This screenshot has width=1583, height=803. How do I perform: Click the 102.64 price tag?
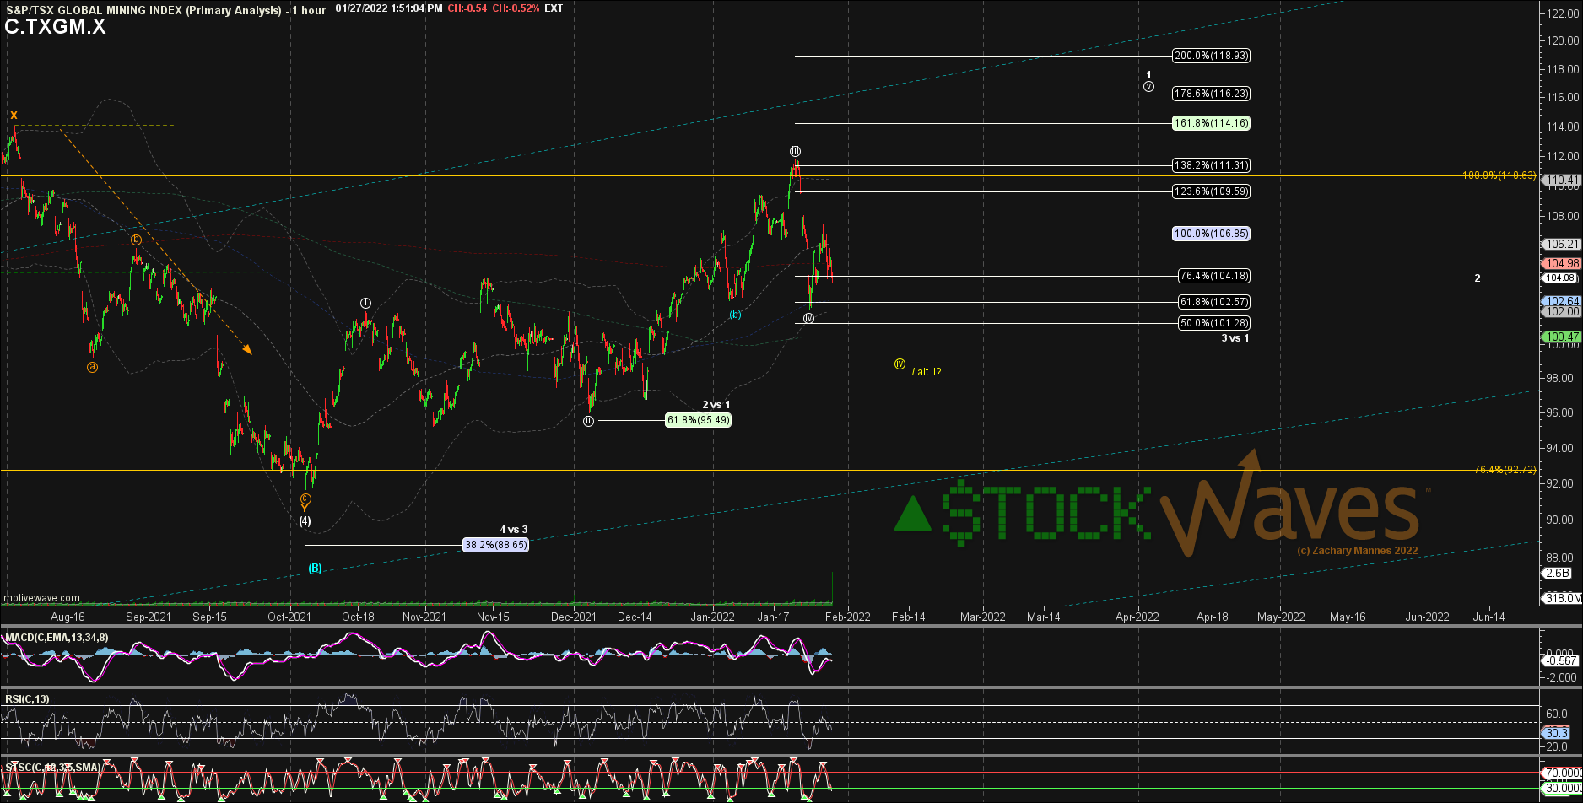pyautogui.click(x=1562, y=301)
